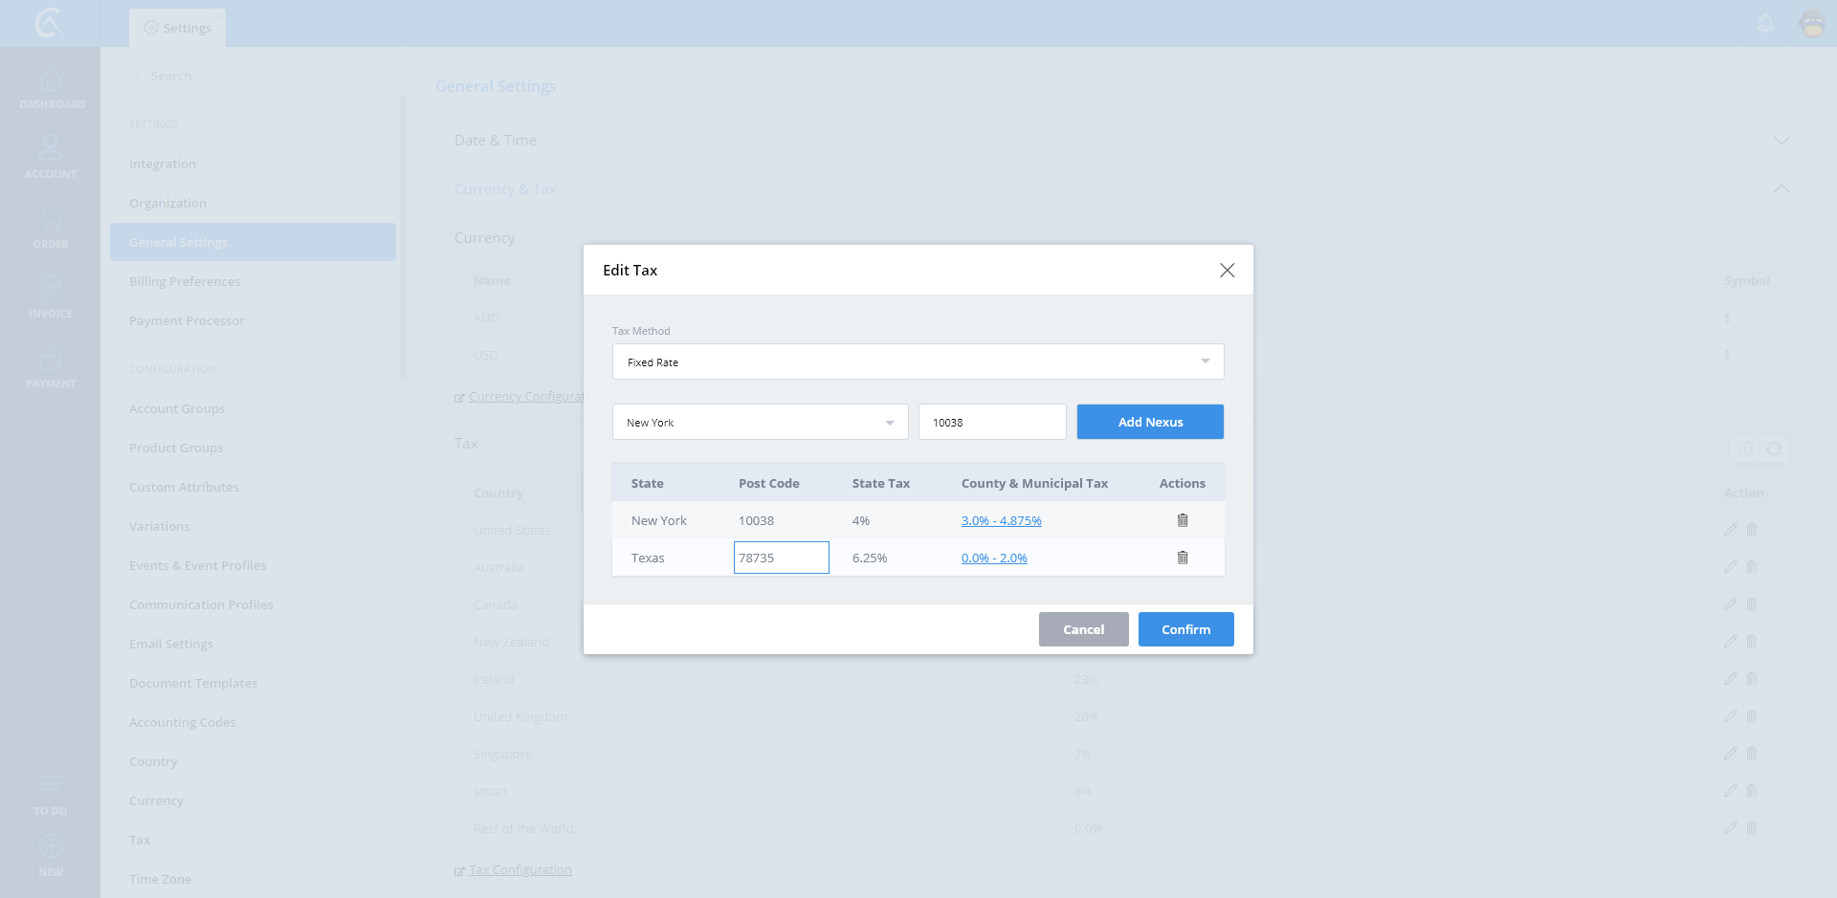Confirm the tax changes
Screen dimensions: 1837x898
[1185, 629]
